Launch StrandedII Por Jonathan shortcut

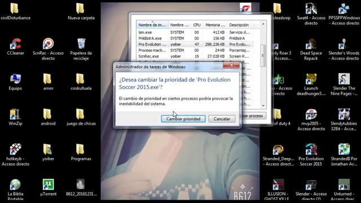[344, 149]
